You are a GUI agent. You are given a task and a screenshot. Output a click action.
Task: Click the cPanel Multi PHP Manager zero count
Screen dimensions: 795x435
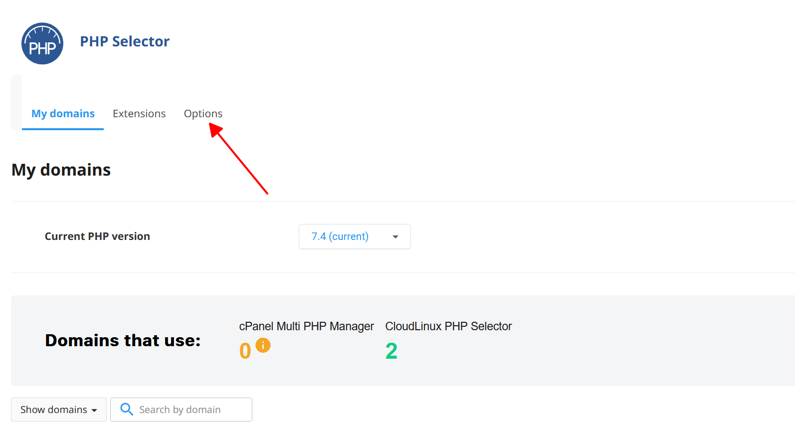point(245,351)
